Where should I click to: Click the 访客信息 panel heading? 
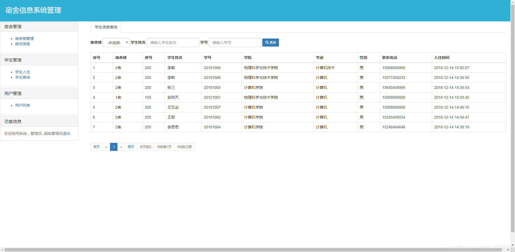(x=39, y=122)
